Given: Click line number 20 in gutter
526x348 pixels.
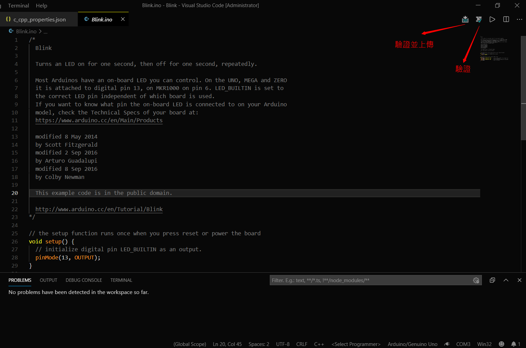Looking at the screenshot, I should (x=15, y=193).
